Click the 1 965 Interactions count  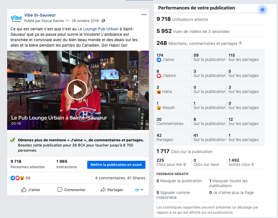pyautogui.click(x=67, y=164)
